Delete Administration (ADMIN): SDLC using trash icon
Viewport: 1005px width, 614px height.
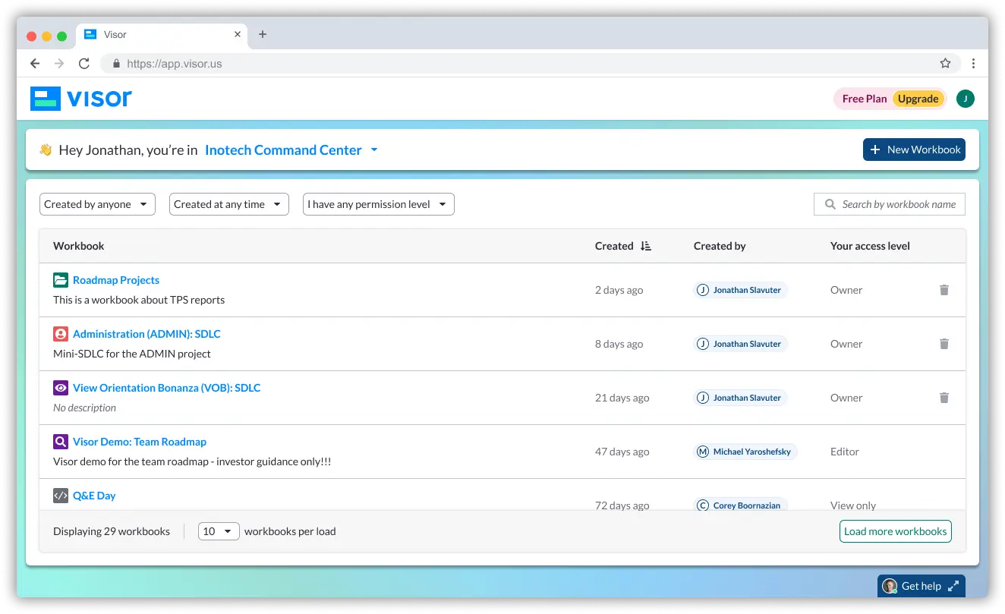944,344
